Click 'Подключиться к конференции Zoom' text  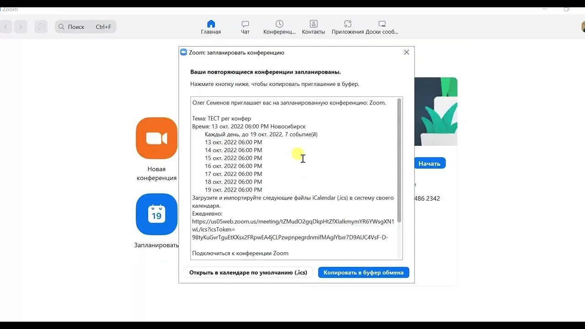click(x=240, y=253)
